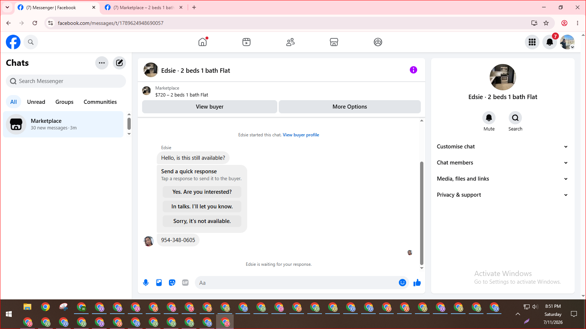Record a voice clip with microphone icon

point(146,283)
